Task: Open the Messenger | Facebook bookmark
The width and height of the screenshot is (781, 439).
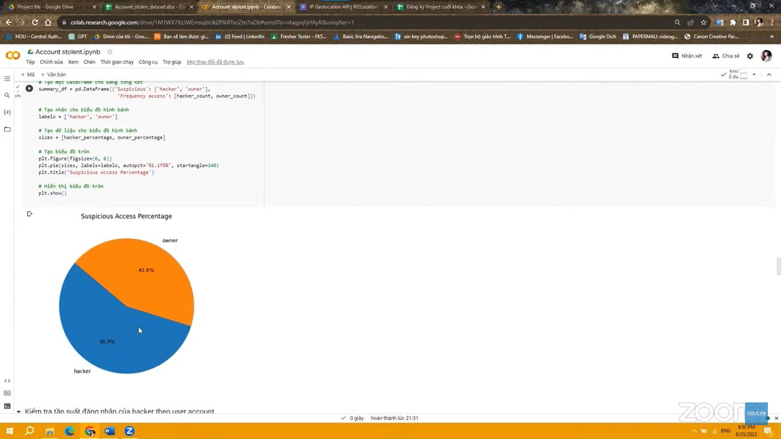Action: point(544,37)
